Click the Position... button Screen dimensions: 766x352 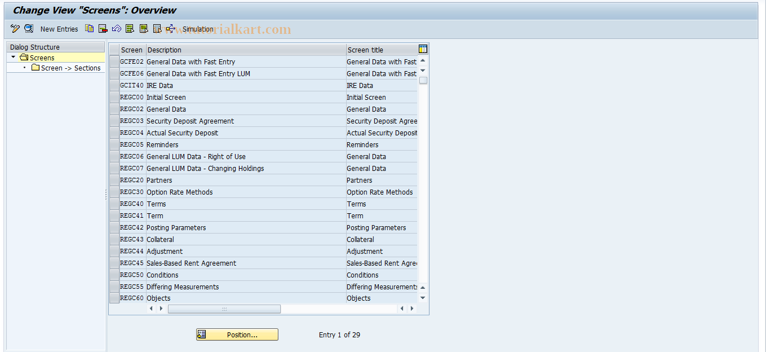click(237, 335)
